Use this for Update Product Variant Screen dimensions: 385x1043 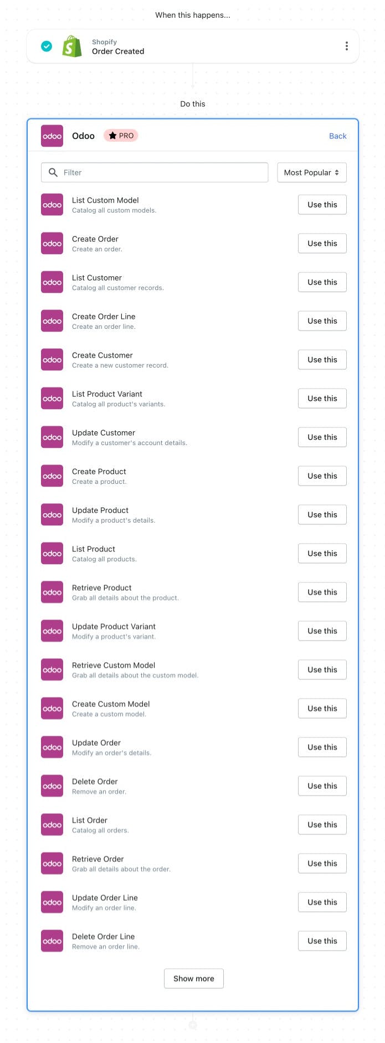(x=322, y=631)
